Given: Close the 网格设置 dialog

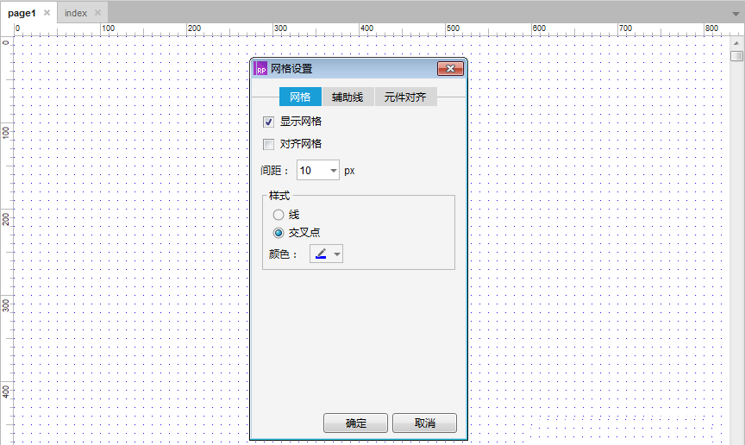Looking at the screenshot, I should [x=450, y=69].
